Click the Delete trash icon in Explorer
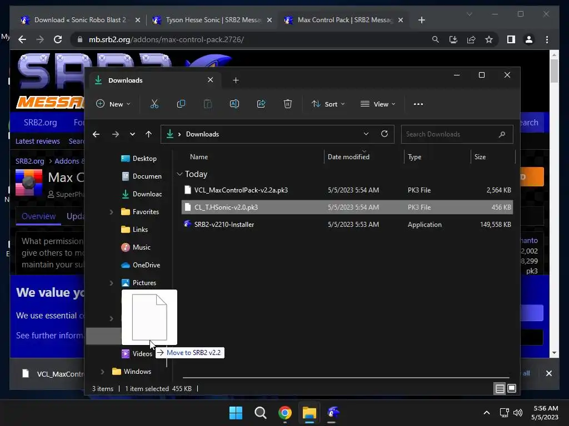 click(x=287, y=104)
